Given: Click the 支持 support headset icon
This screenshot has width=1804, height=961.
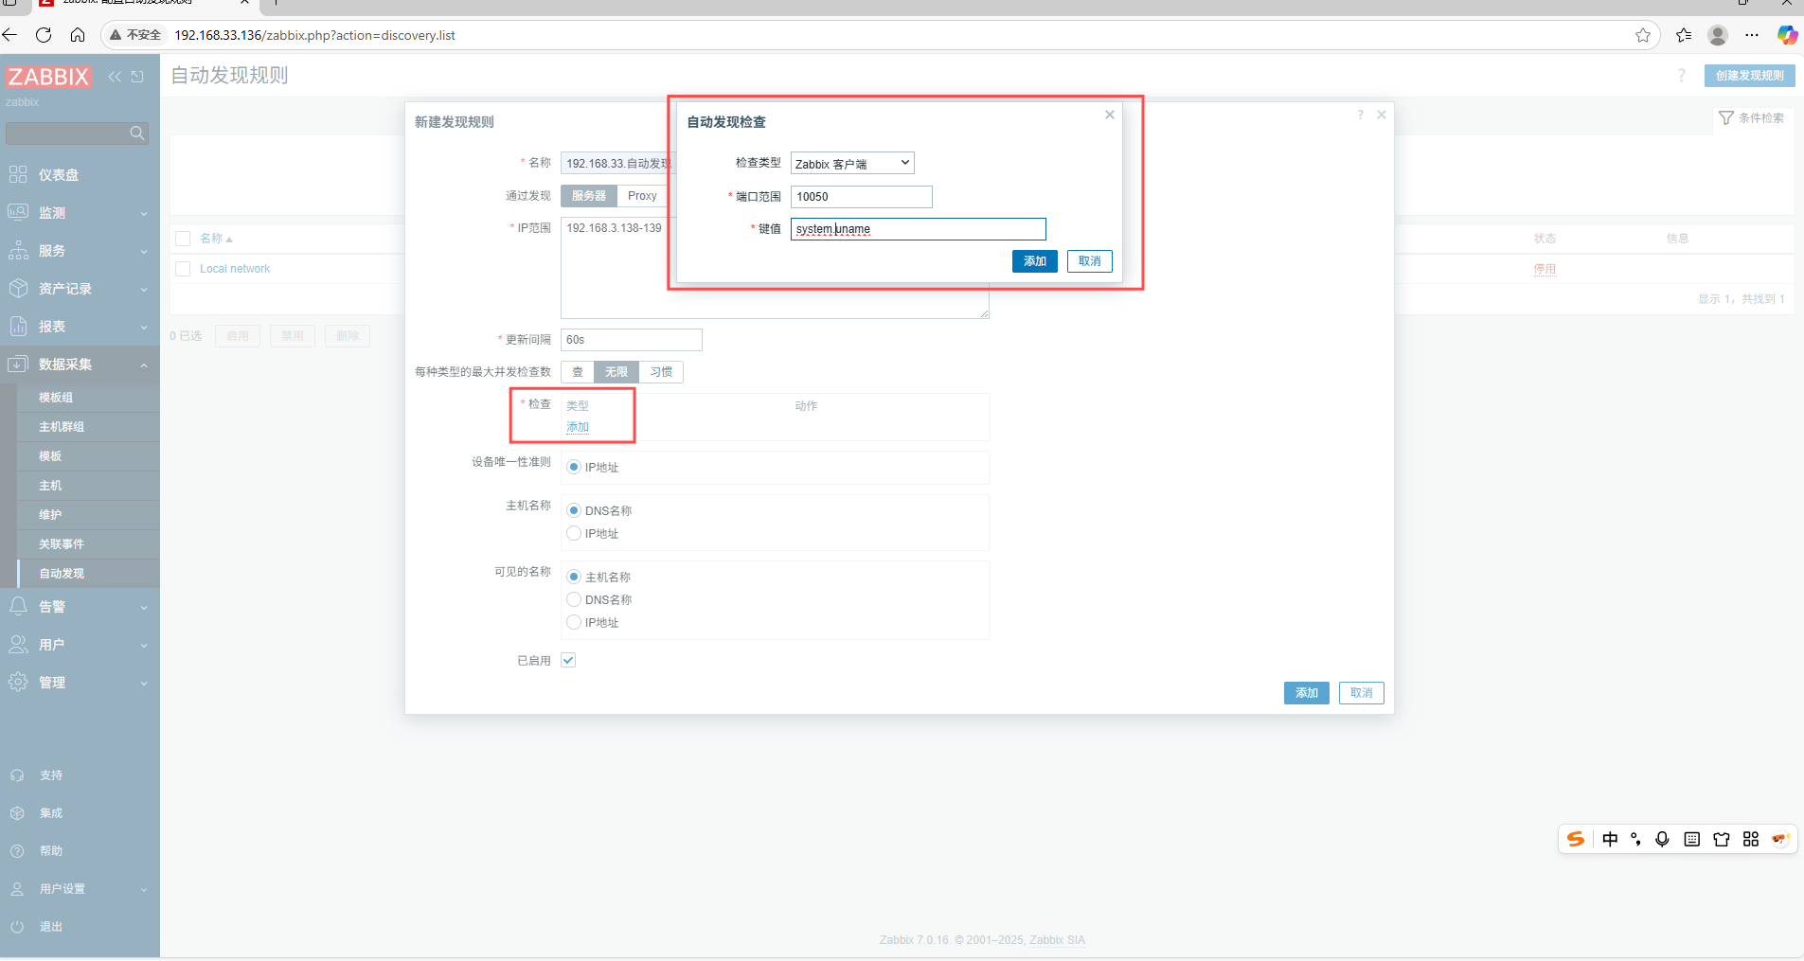Looking at the screenshot, I should [x=17, y=775].
